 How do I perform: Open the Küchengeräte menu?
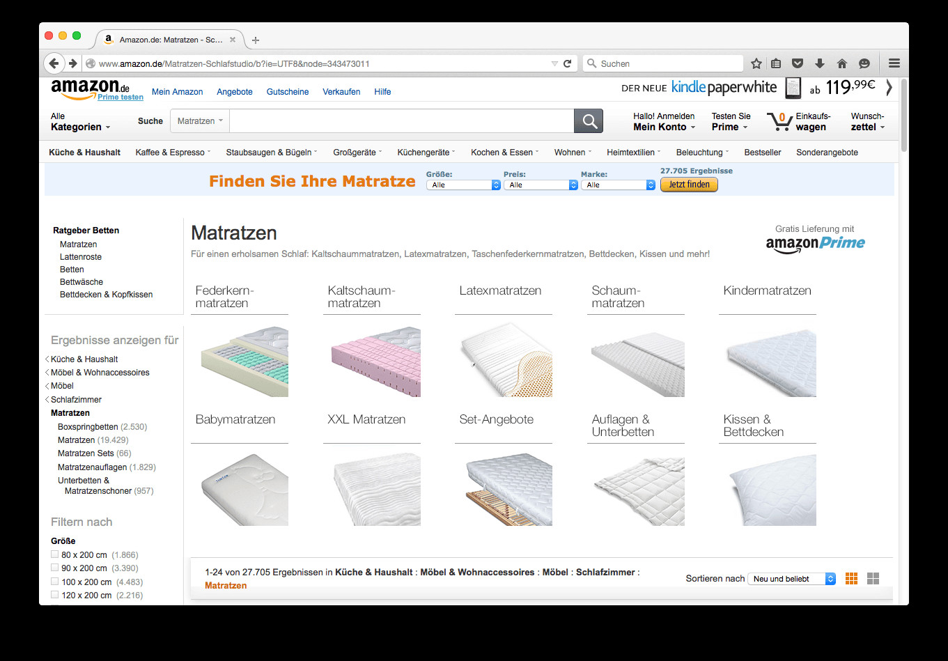click(426, 153)
